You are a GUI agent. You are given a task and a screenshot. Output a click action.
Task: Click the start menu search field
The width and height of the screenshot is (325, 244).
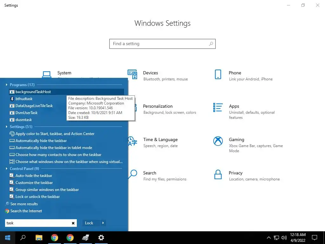(x=41, y=223)
